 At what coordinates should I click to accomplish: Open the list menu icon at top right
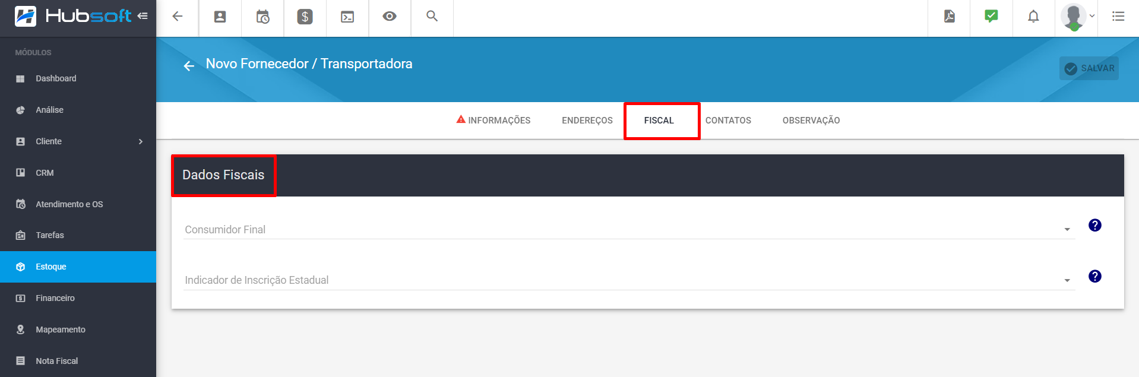[1118, 17]
